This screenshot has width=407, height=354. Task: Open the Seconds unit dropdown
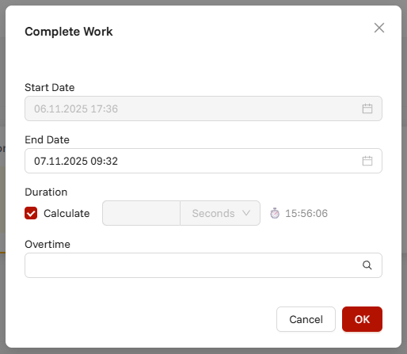click(220, 213)
